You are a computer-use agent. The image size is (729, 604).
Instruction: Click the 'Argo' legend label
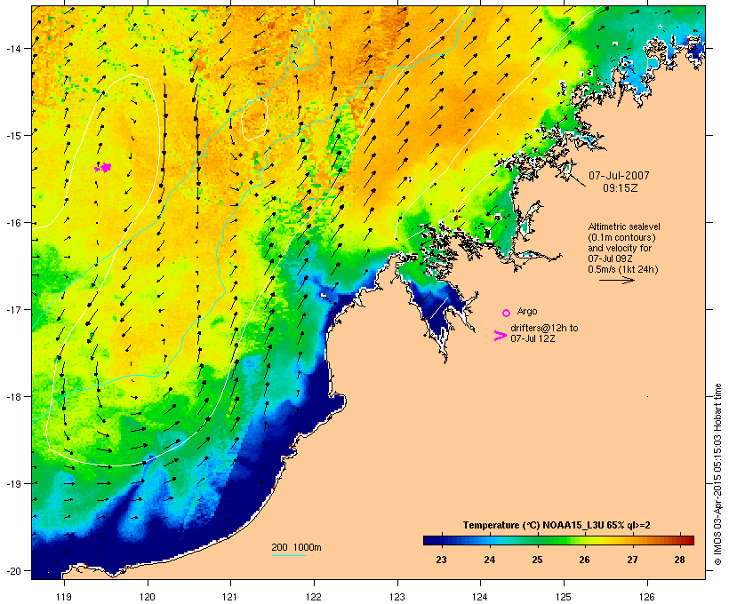(527, 311)
